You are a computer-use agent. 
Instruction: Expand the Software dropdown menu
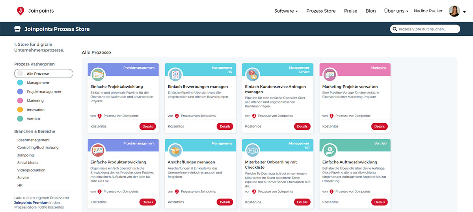pos(286,11)
